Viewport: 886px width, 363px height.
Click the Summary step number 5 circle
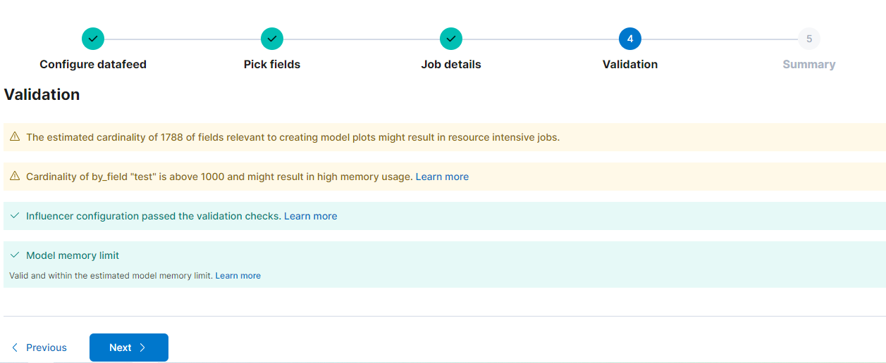coord(809,39)
